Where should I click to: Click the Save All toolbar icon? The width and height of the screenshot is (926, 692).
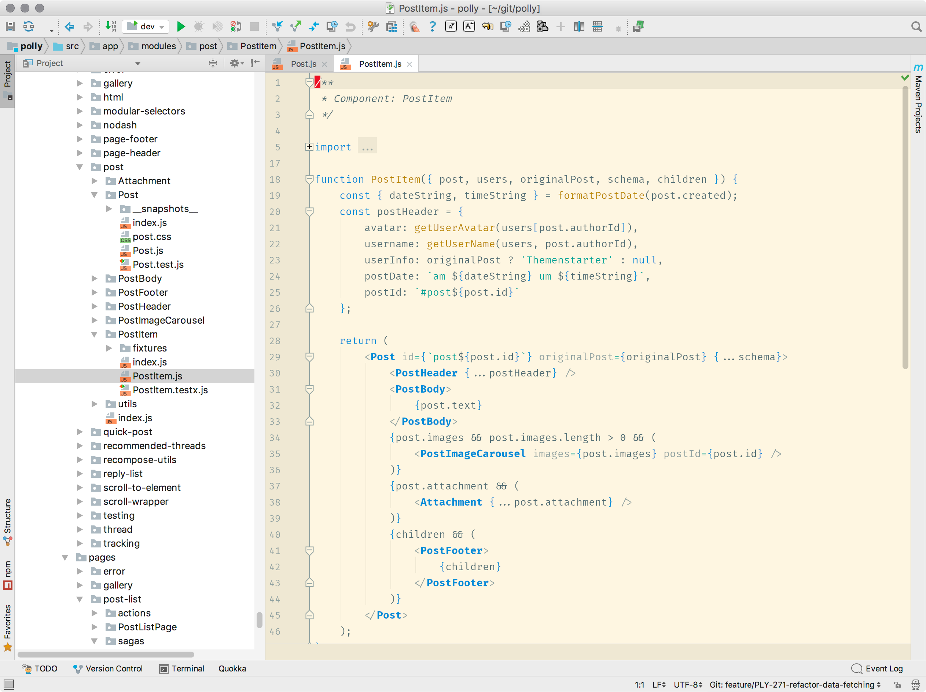click(11, 27)
